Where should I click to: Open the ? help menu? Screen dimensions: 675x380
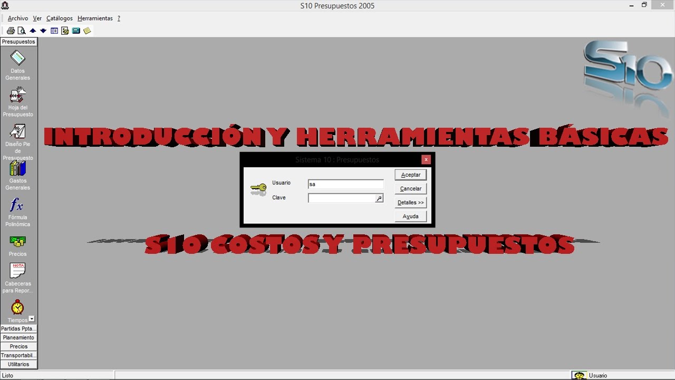[x=119, y=18]
